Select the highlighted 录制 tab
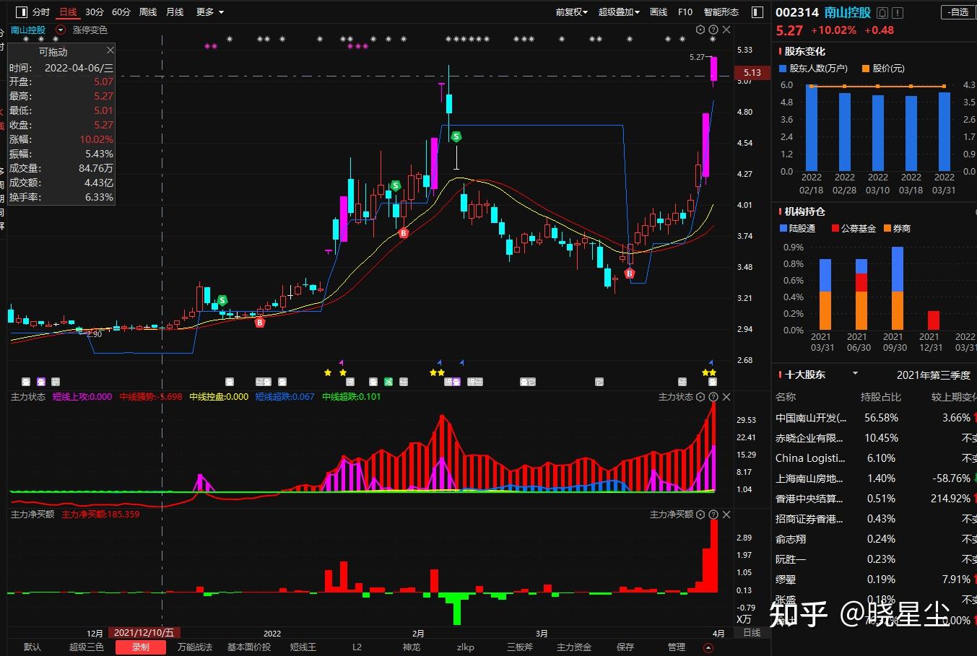Viewport: 977px width, 656px height. [x=140, y=647]
